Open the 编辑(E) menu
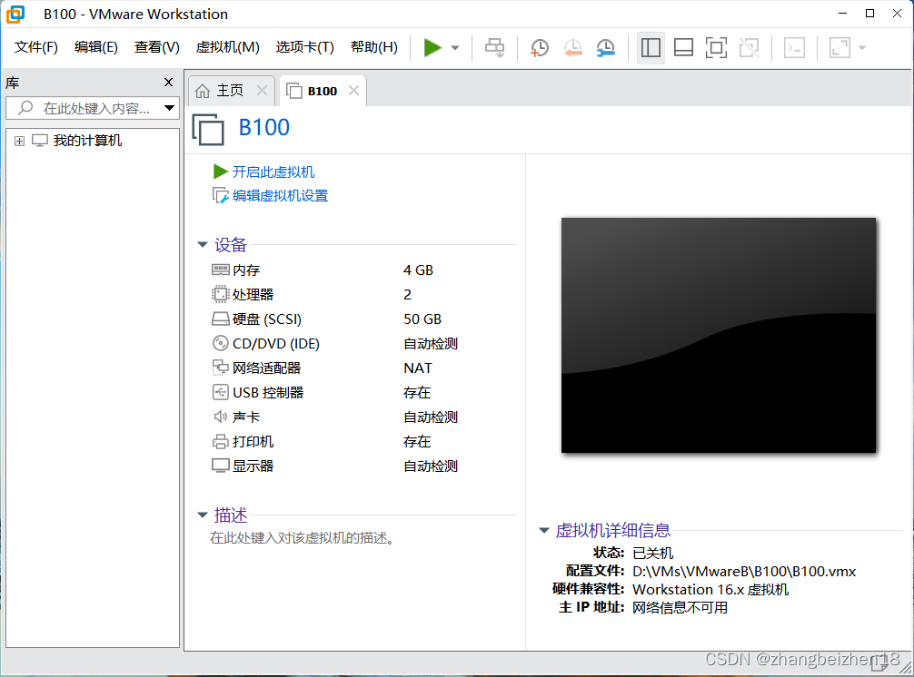 pos(96,47)
